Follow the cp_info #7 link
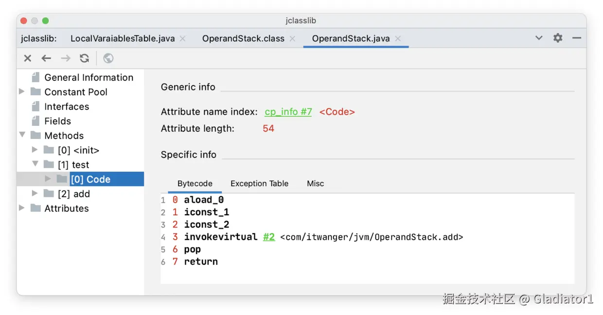Screen dimensions: 603x315 [288, 112]
